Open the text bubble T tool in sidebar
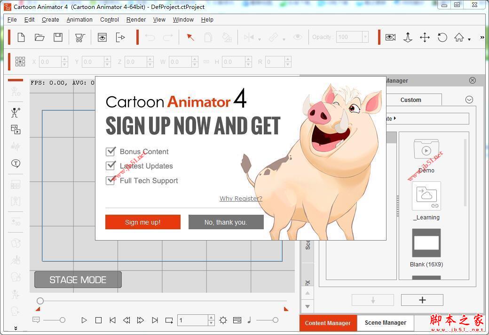The width and height of the screenshot is (489, 335). coord(16,164)
